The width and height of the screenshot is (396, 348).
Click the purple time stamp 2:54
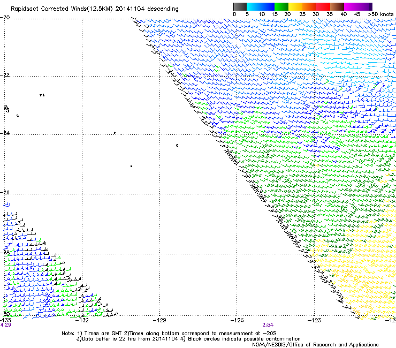(x=268, y=325)
